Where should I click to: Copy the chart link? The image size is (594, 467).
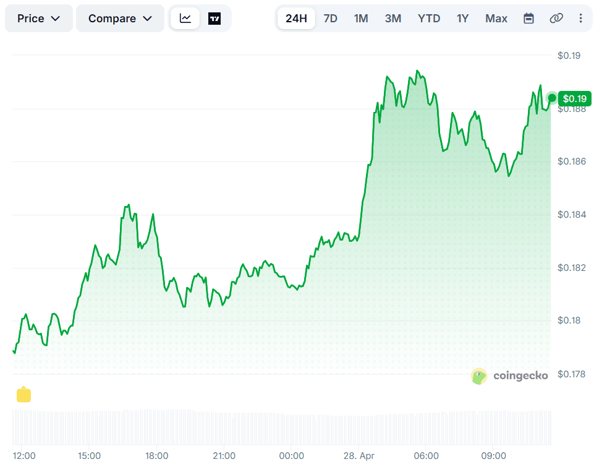click(x=556, y=19)
